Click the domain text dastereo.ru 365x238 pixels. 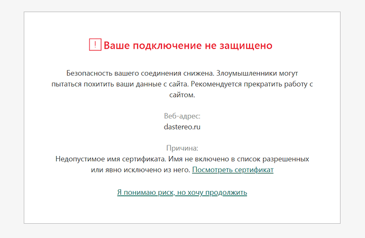coord(182,127)
